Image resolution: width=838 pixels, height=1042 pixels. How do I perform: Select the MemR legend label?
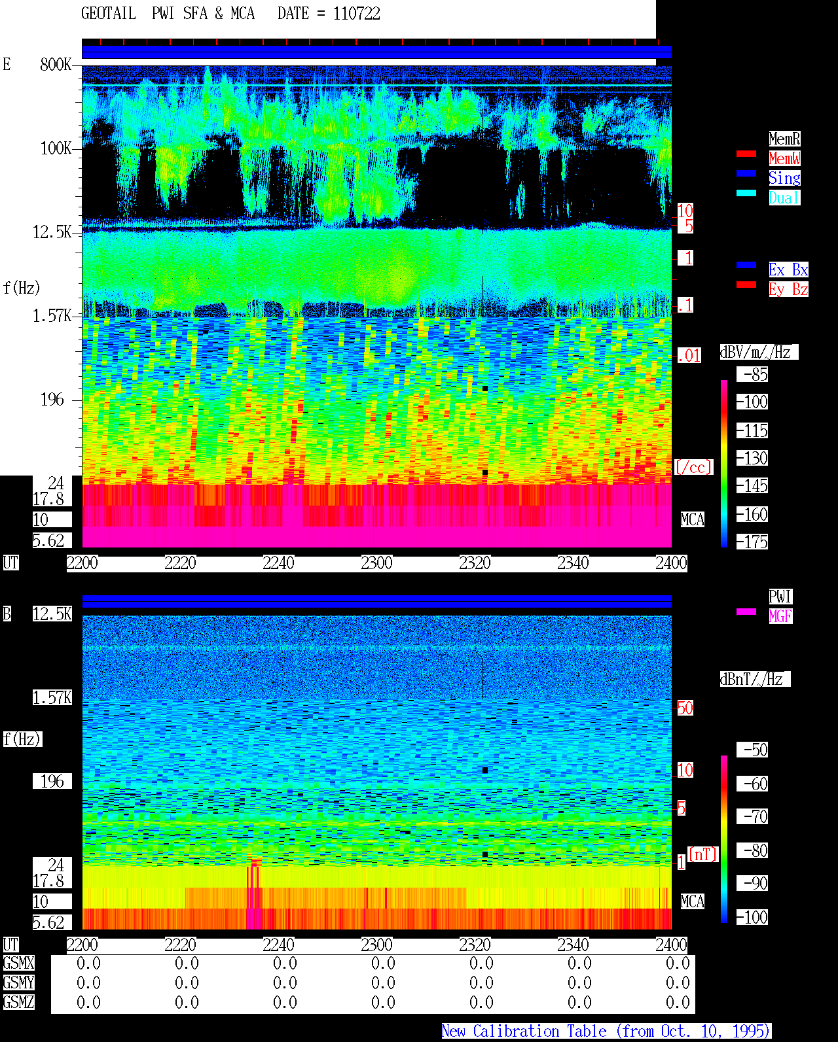tap(784, 139)
